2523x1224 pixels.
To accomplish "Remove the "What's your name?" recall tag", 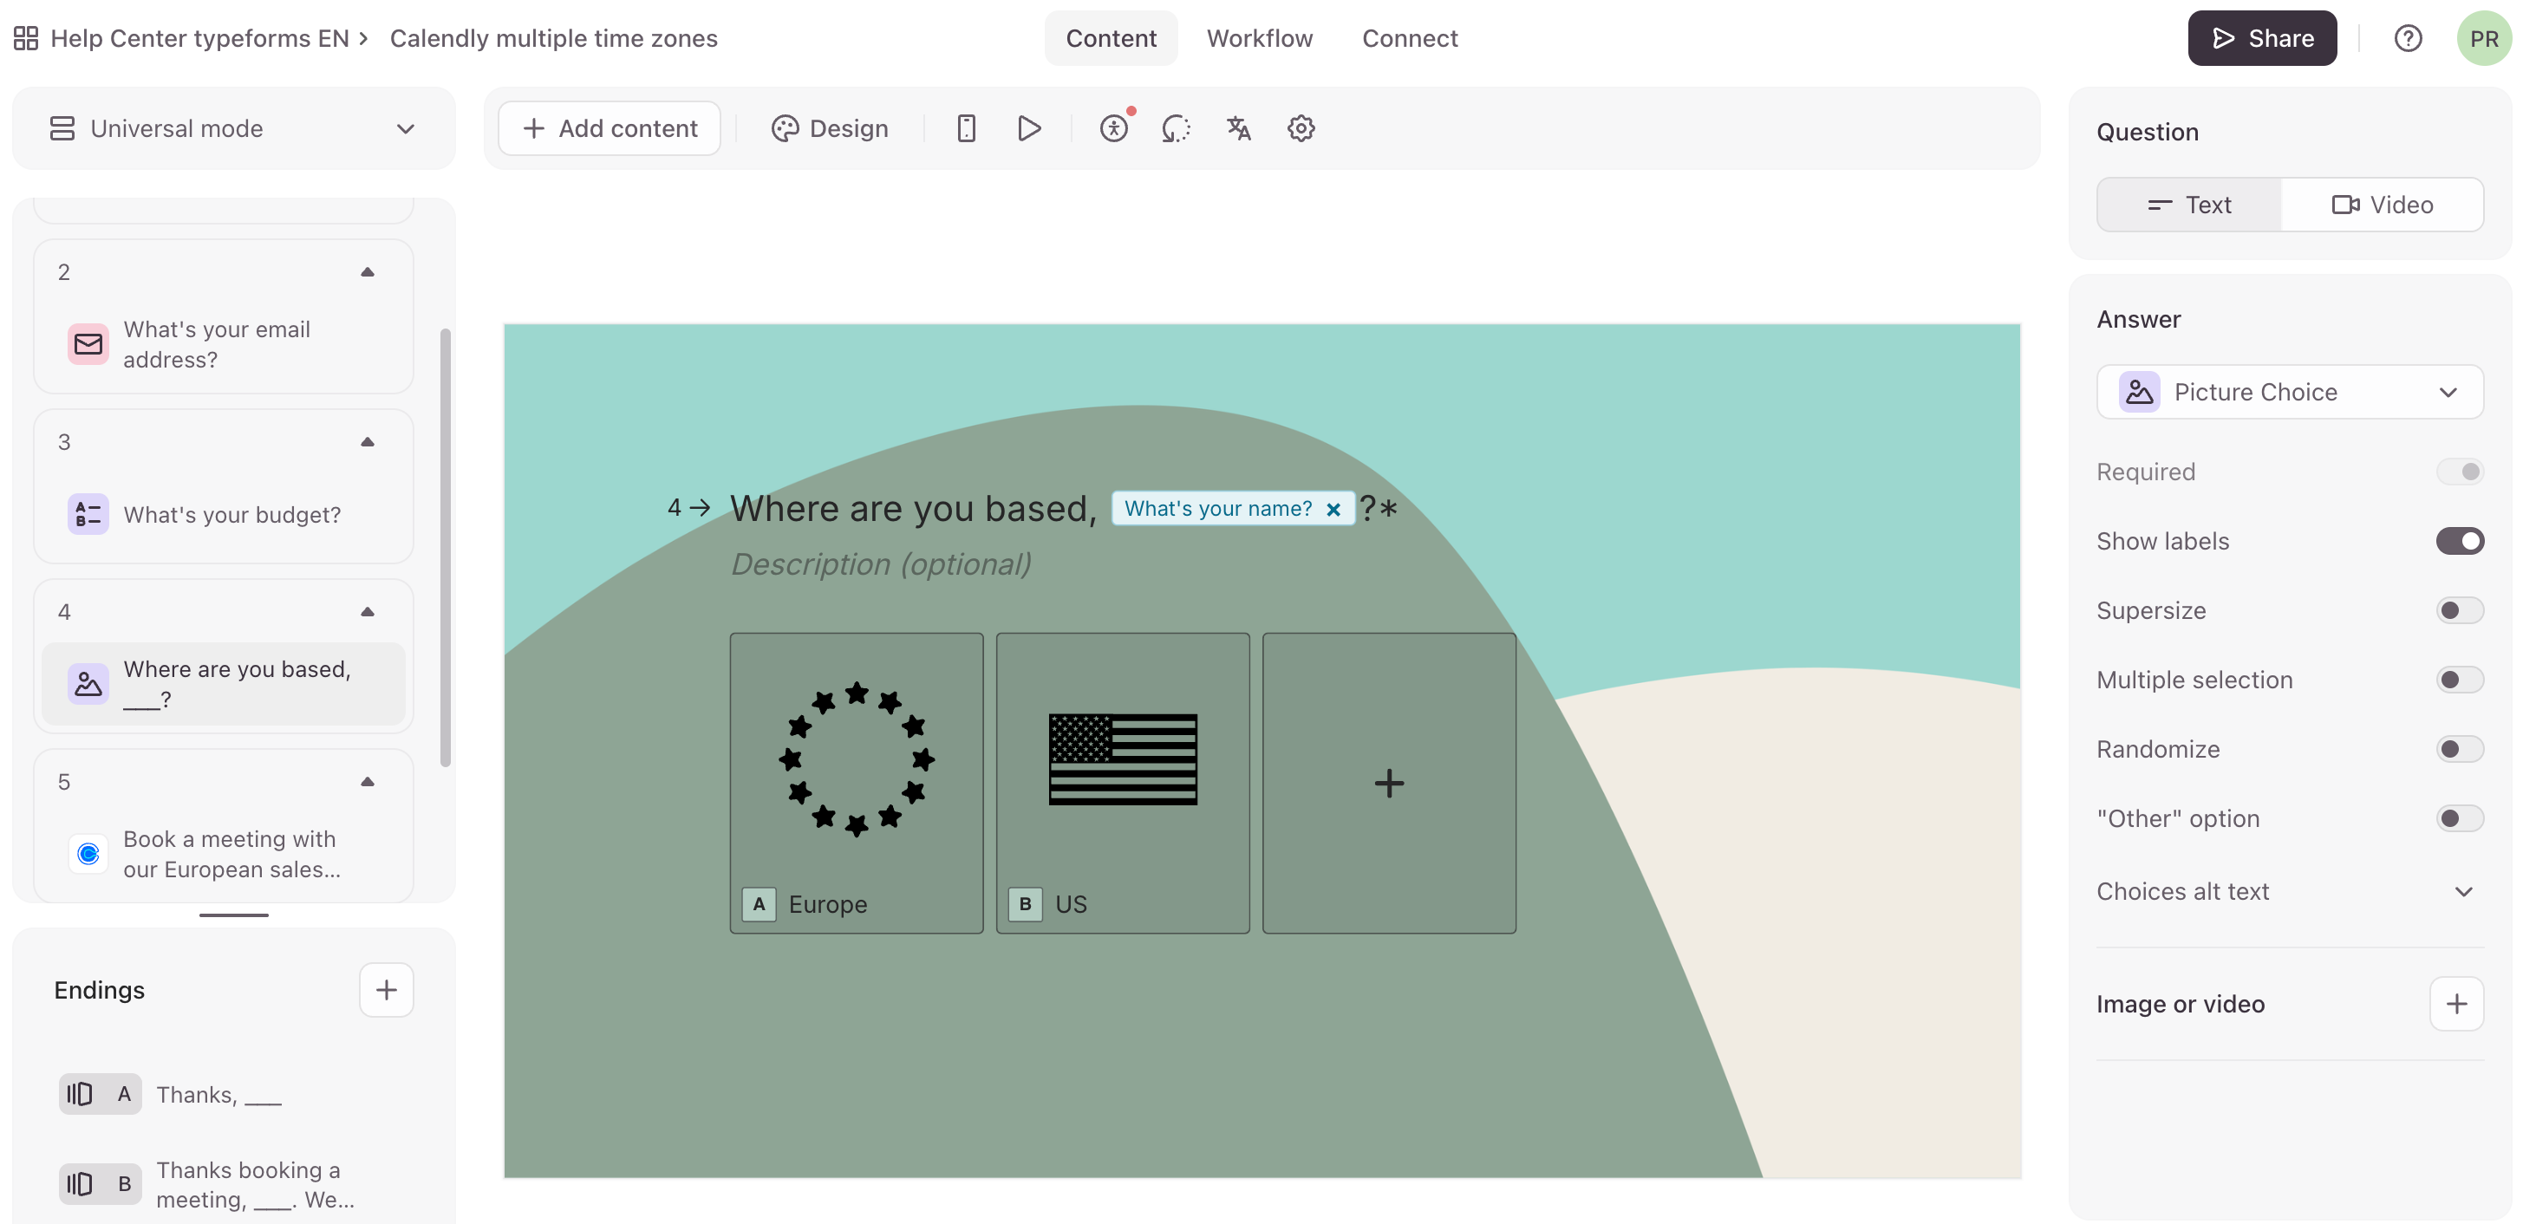I will pos(1333,509).
